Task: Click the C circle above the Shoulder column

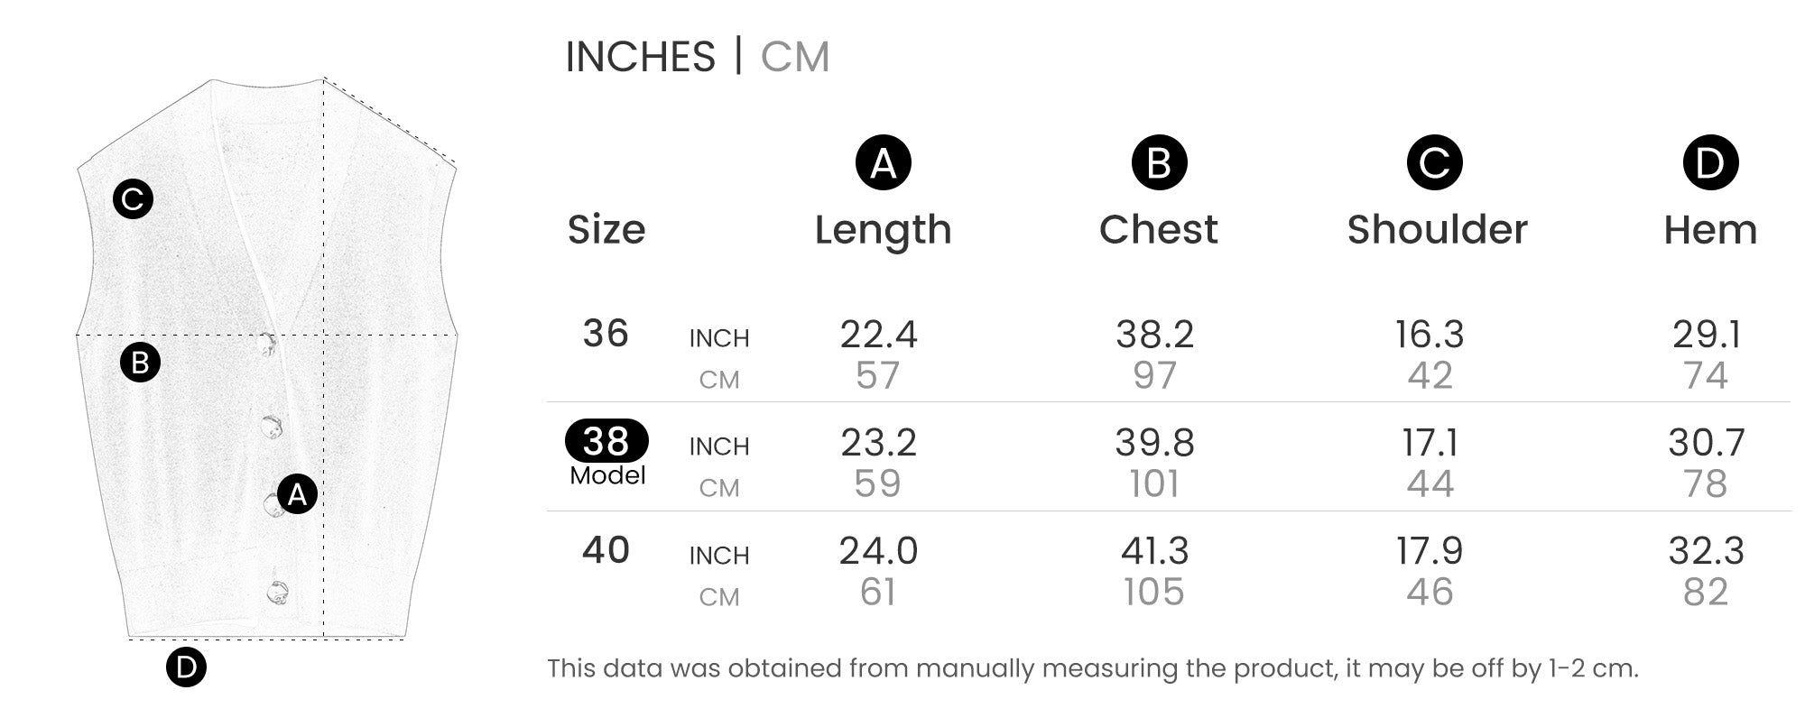Action: tap(1434, 163)
